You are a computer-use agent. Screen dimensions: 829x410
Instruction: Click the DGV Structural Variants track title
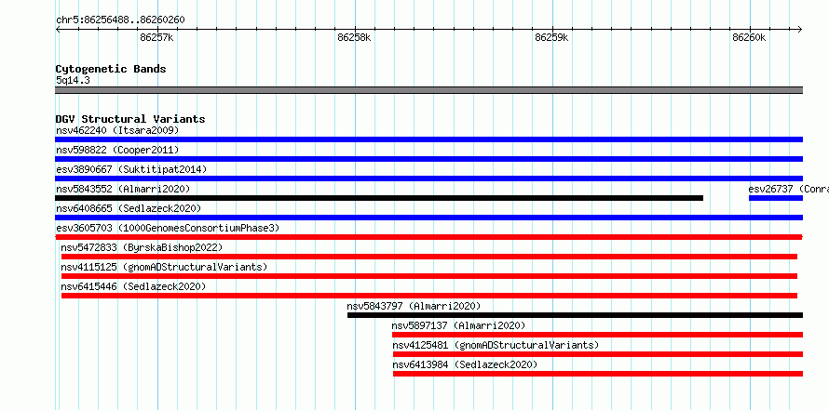130,119
